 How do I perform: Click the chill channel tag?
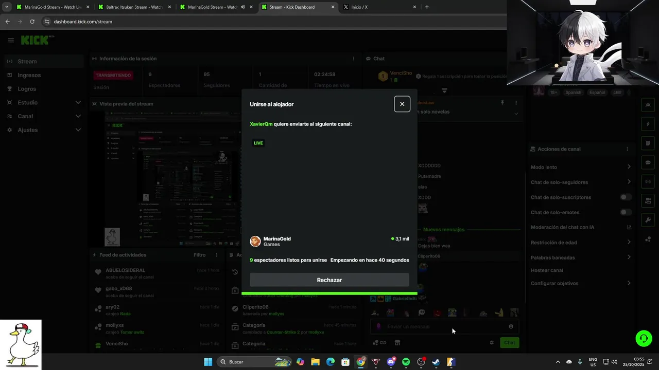tap(617, 92)
